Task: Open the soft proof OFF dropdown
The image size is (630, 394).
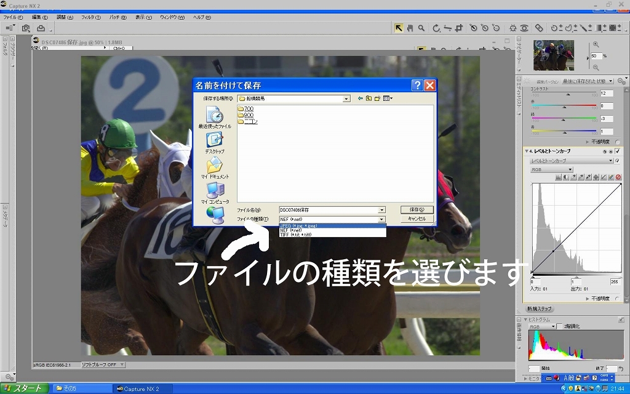Action: [x=103, y=364]
